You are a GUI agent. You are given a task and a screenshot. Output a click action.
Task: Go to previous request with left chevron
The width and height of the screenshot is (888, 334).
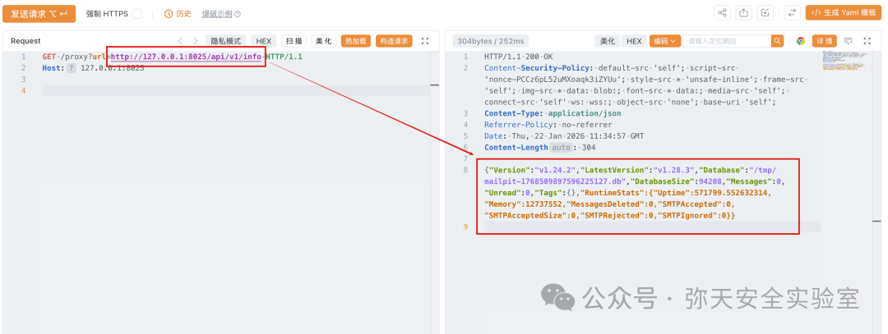point(180,41)
